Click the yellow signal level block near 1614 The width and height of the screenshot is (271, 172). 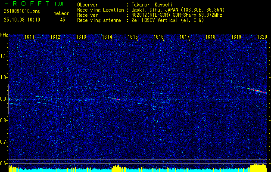(x=117, y=169)
